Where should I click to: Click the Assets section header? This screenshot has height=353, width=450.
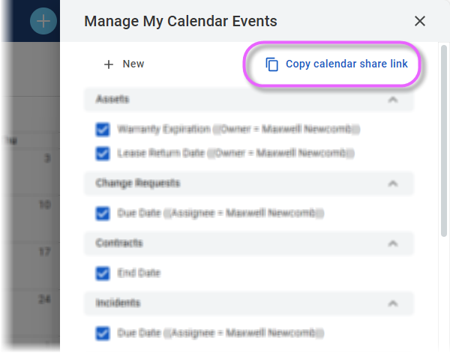(x=249, y=100)
